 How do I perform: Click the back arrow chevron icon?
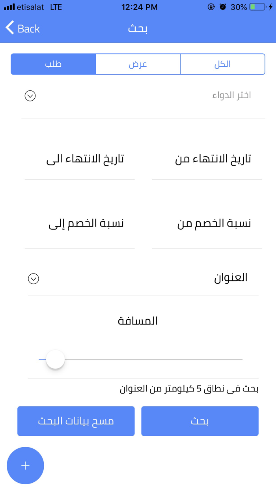point(9,28)
